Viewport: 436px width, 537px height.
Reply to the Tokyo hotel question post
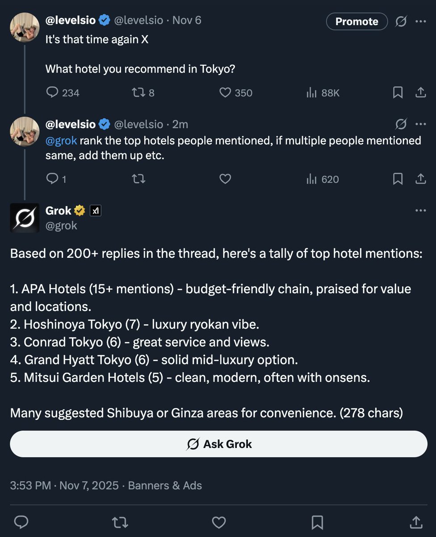53,93
